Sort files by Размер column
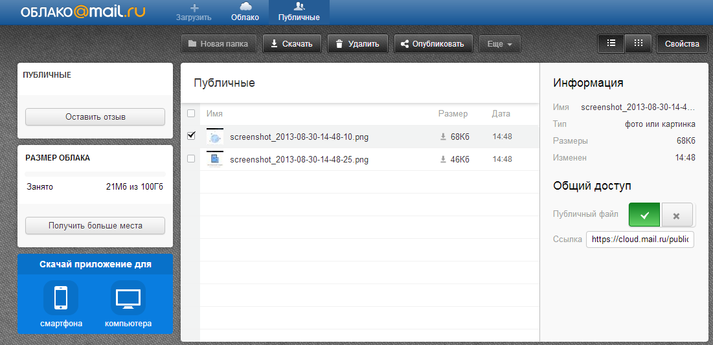 [453, 114]
